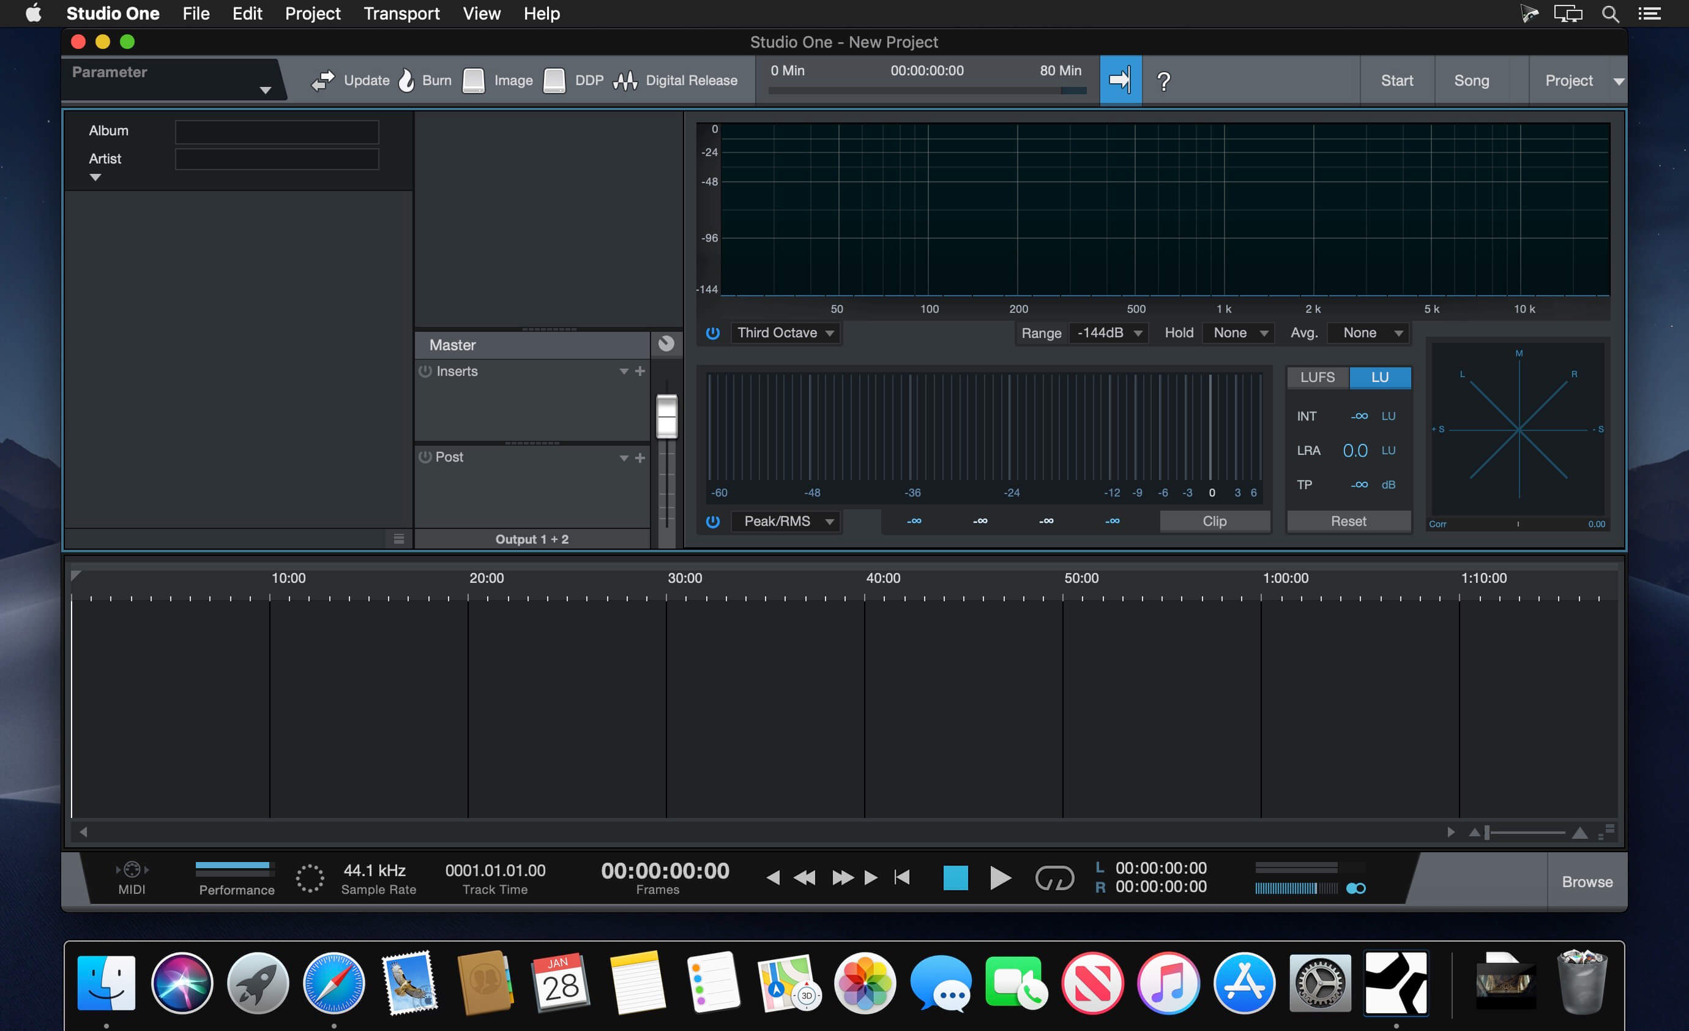Click the Burn flame icon
The width and height of the screenshot is (1689, 1031).
point(406,80)
